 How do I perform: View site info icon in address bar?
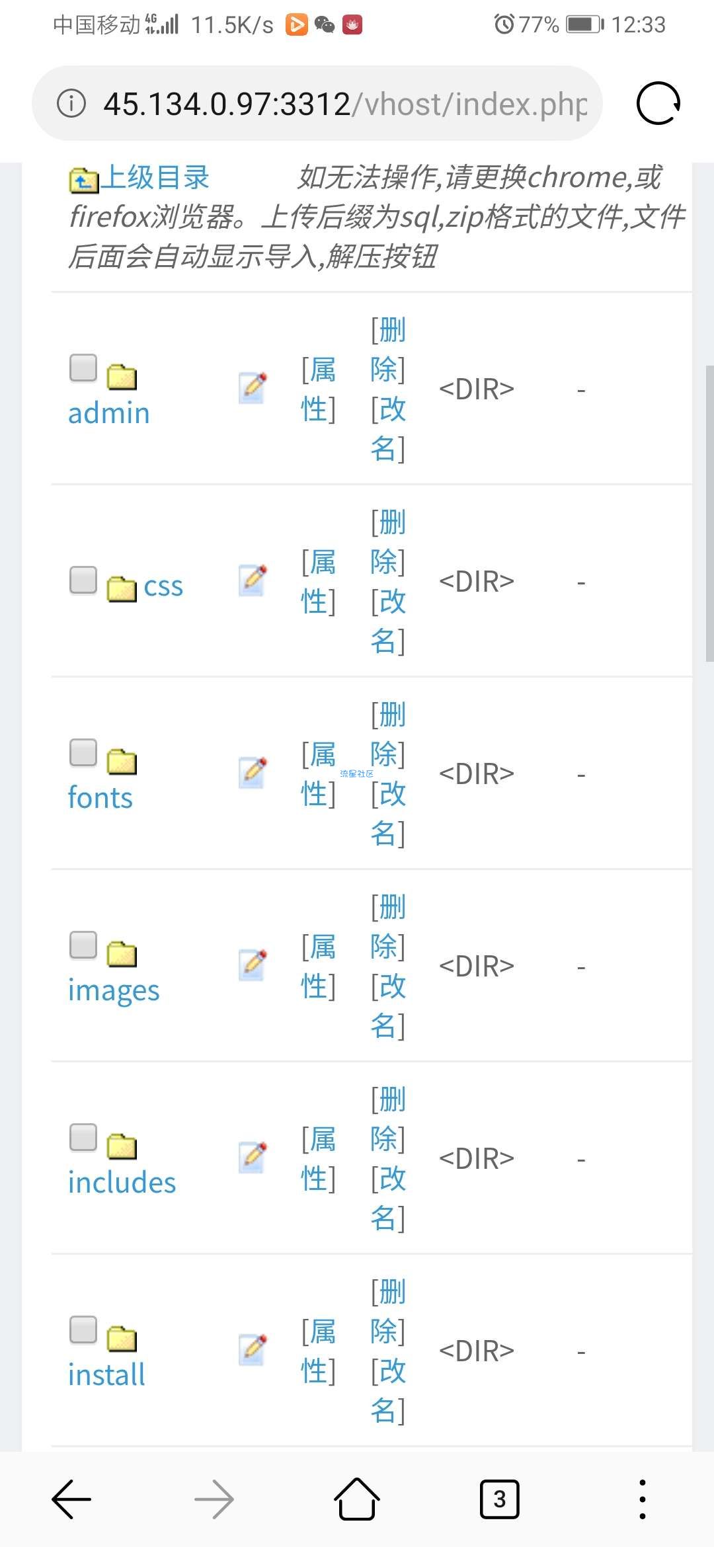click(x=71, y=103)
